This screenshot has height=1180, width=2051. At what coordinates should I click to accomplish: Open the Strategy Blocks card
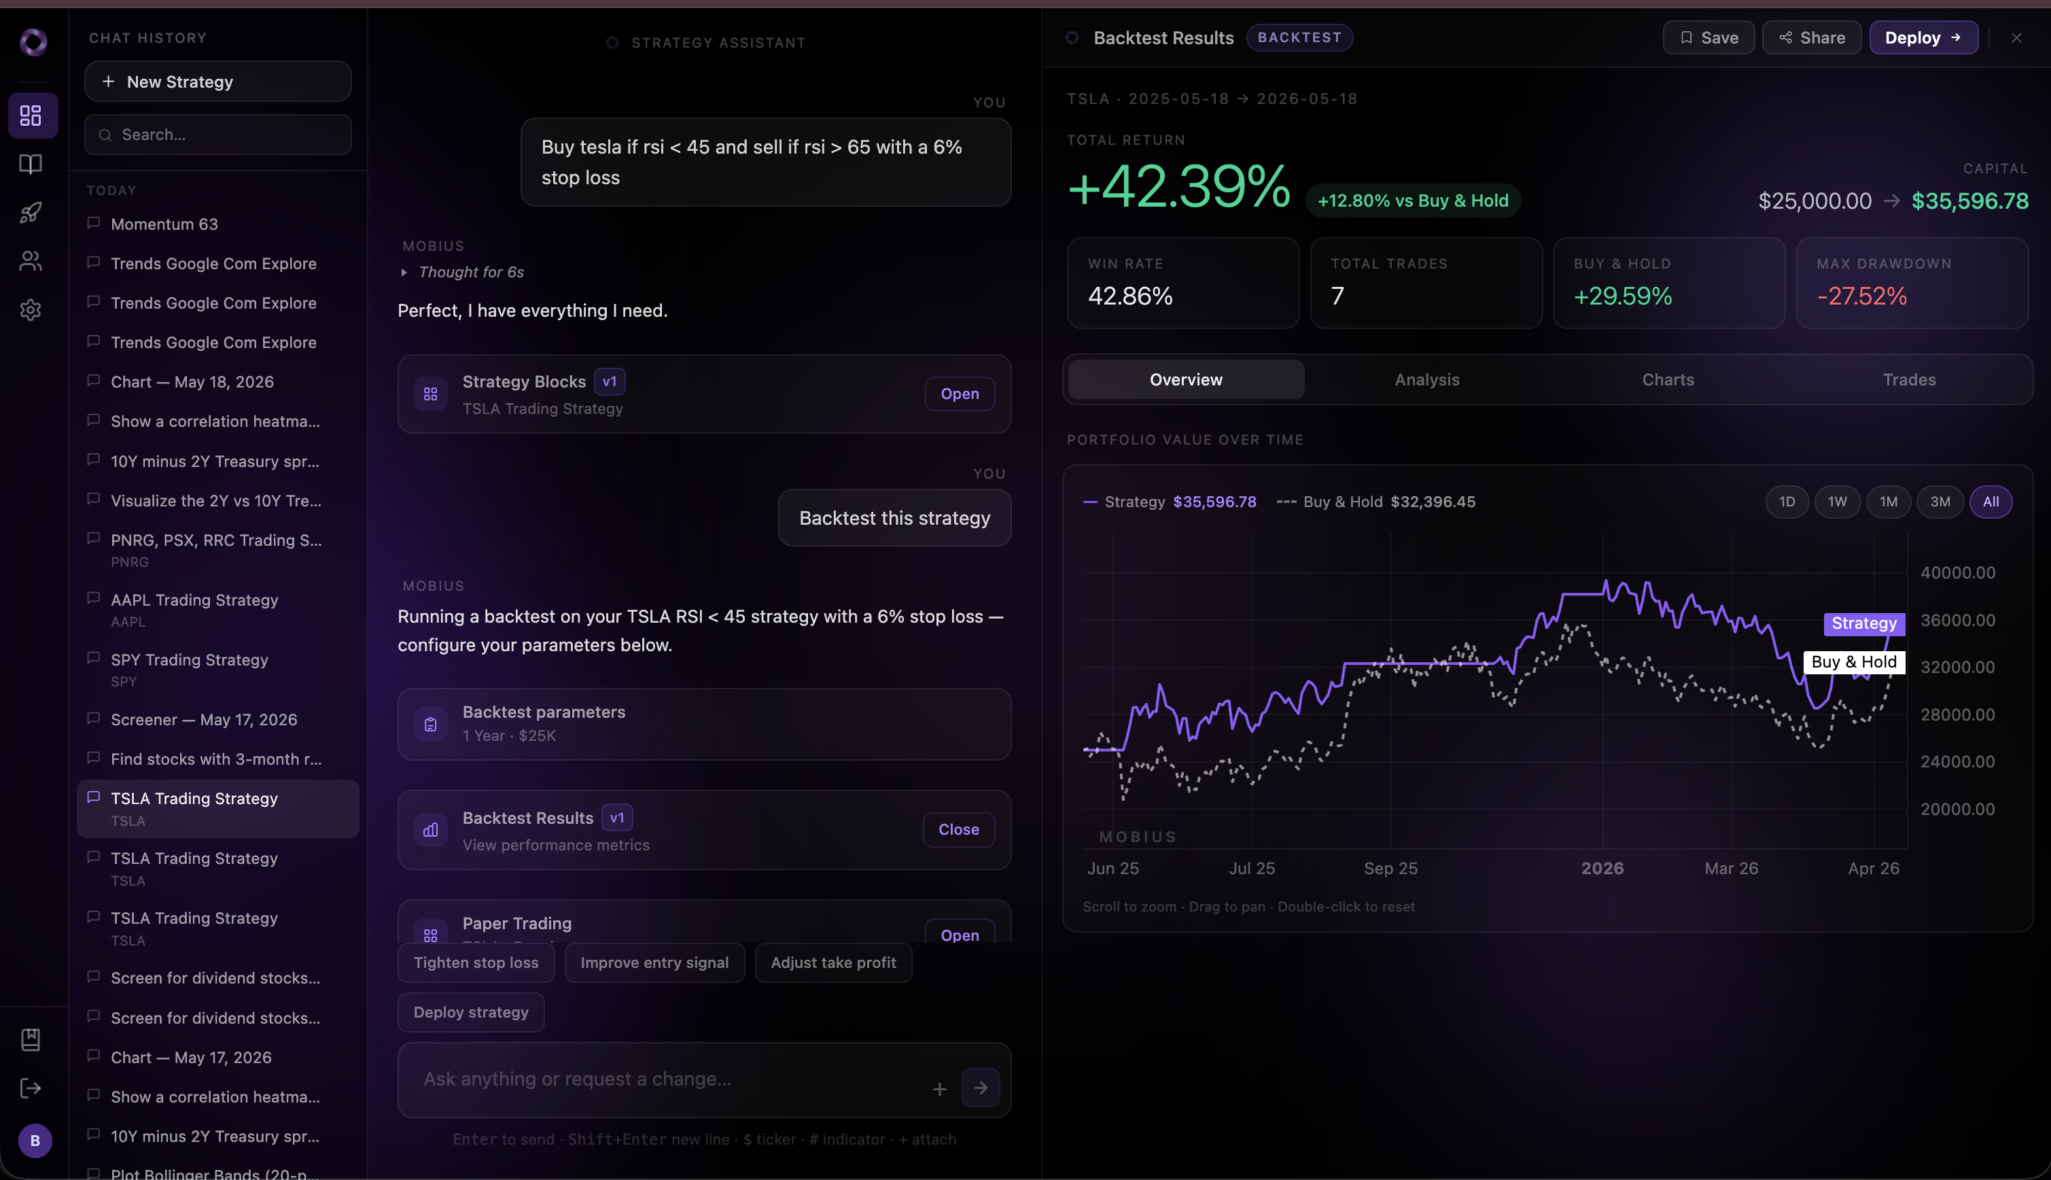(x=960, y=394)
